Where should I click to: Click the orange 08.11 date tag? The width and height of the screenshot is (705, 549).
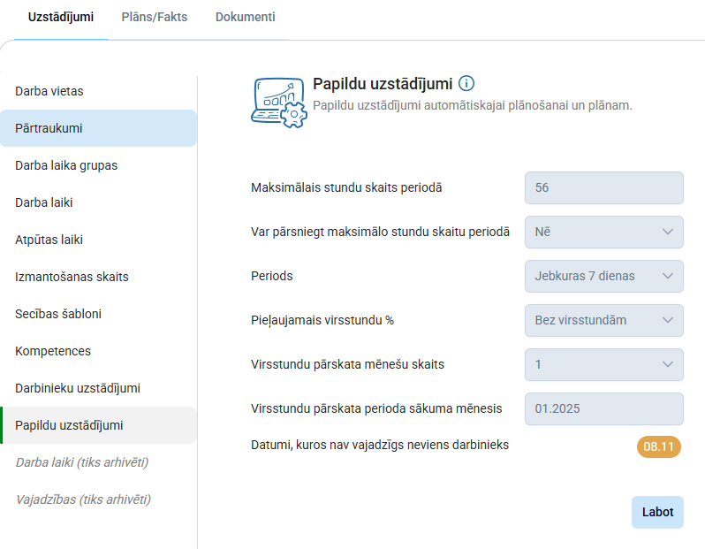click(658, 446)
